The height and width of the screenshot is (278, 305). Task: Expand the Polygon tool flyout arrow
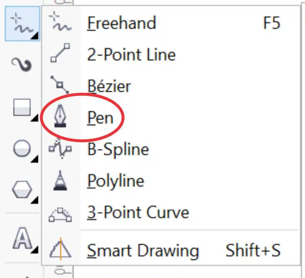[35, 200]
